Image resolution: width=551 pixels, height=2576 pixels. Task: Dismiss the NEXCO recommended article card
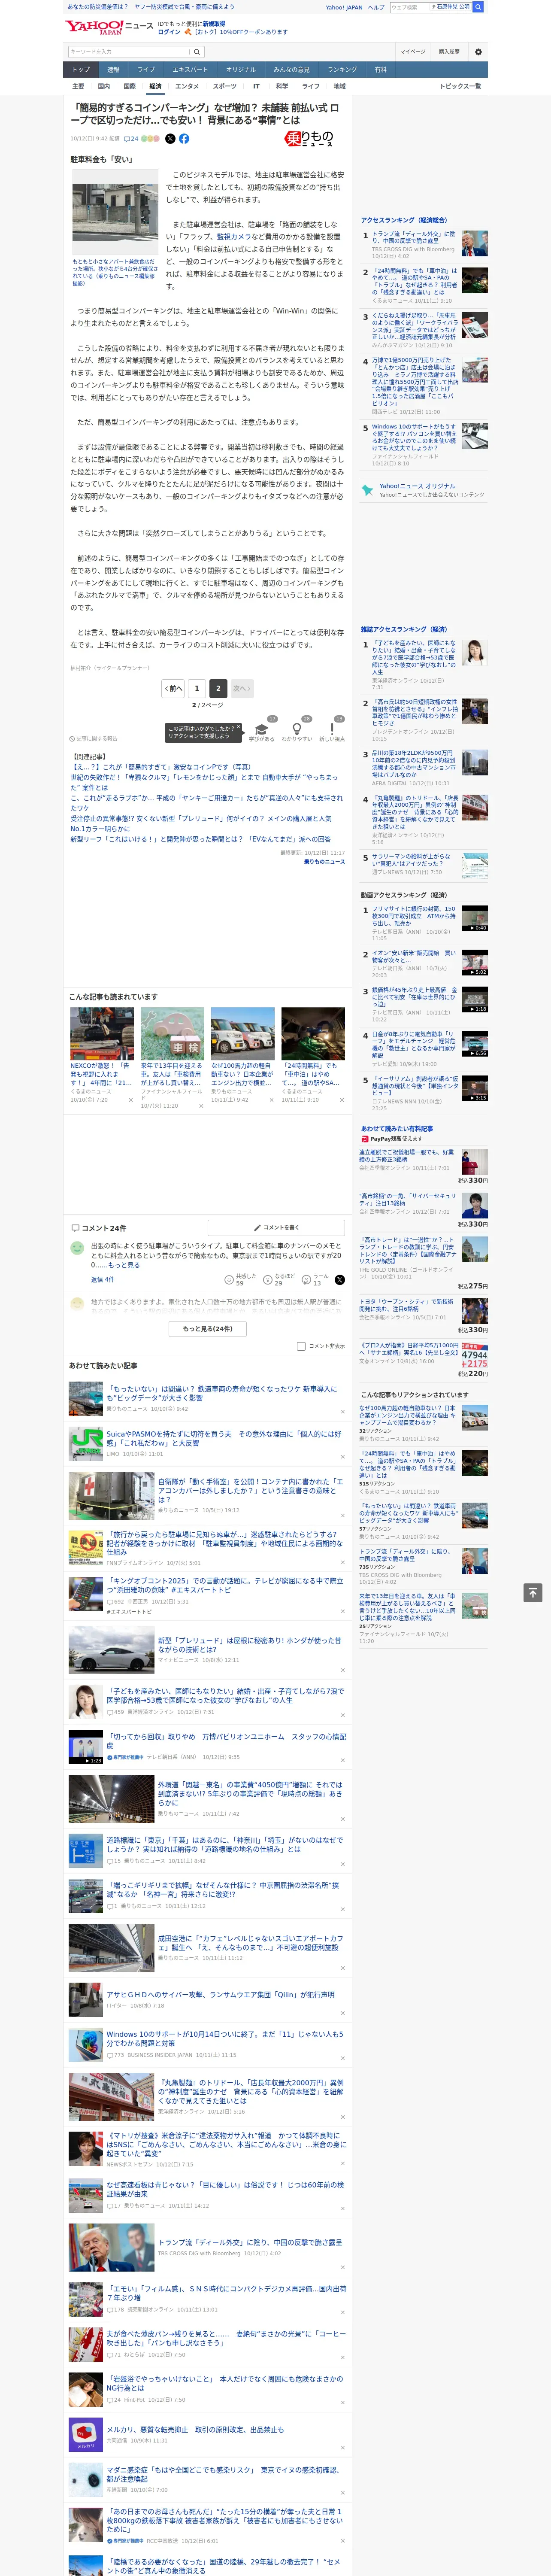(x=130, y=1100)
